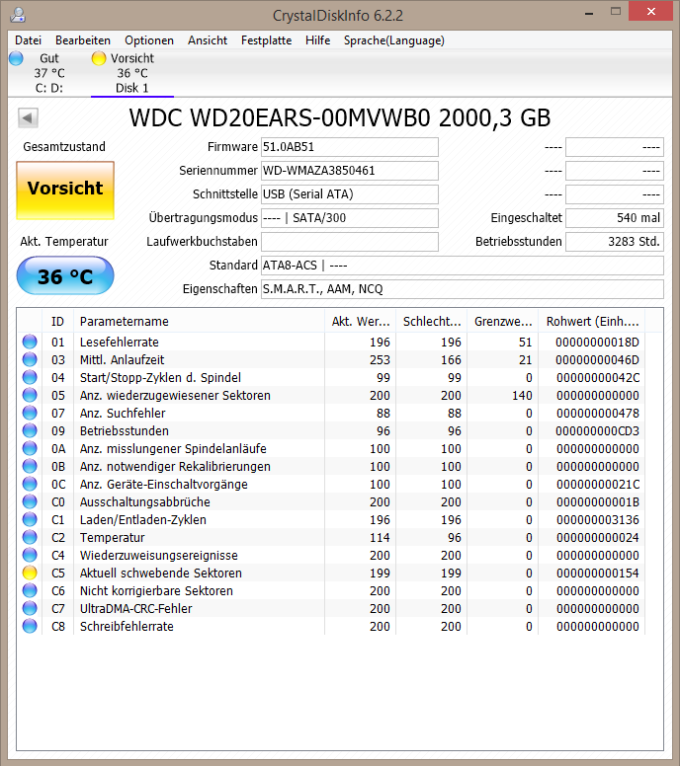Screen dimensions: 680x766
Task: Click yellow warning orb of Aktuell schwebende Sektoren
Action: [30, 573]
